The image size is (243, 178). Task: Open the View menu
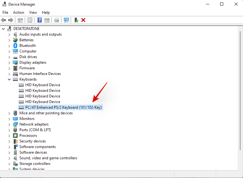click(33, 12)
